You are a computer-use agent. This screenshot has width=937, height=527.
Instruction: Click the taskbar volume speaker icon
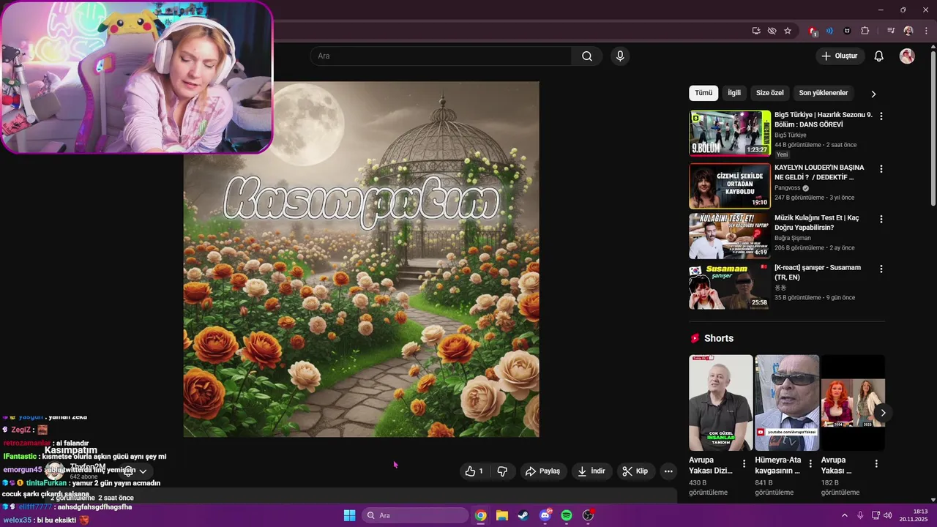pyautogui.click(x=888, y=515)
